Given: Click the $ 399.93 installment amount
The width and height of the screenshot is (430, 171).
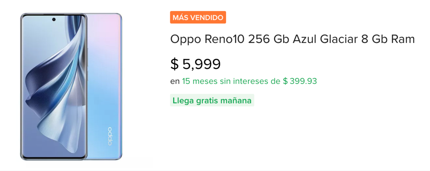Looking at the screenshot, I should click(300, 81).
